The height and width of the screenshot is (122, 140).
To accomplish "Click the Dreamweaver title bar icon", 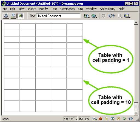I will click(x=4, y=4).
